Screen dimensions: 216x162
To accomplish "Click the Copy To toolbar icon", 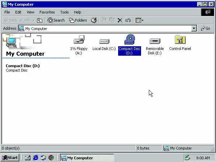I will [112, 20].
